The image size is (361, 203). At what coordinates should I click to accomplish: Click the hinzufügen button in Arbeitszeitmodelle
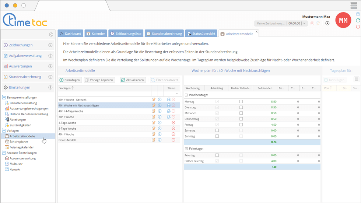(x=70, y=80)
